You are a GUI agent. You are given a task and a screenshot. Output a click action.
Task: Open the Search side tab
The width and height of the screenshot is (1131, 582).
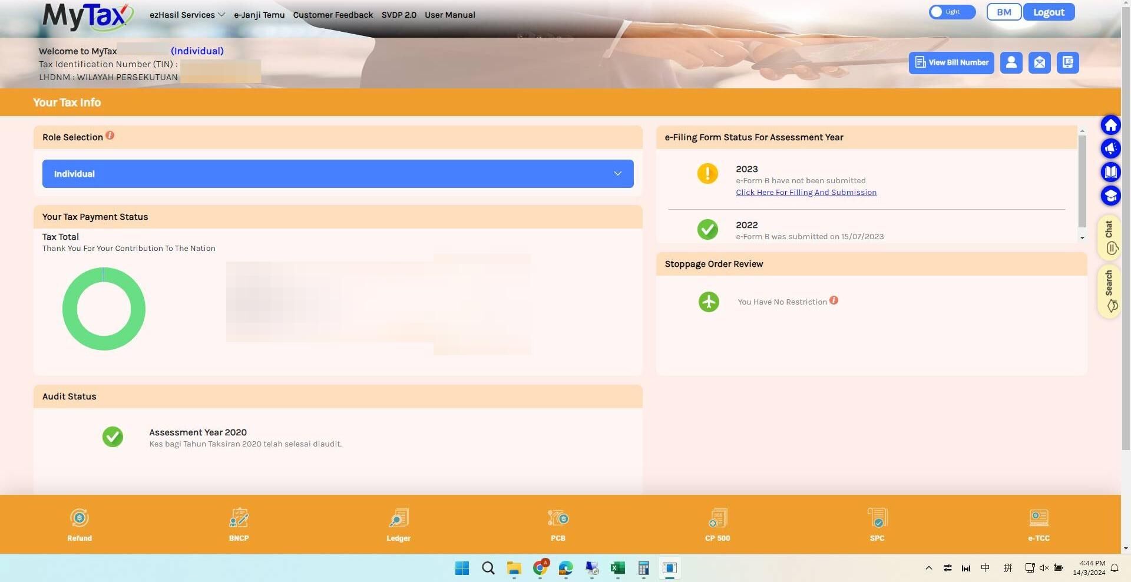tap(1110, 291)
